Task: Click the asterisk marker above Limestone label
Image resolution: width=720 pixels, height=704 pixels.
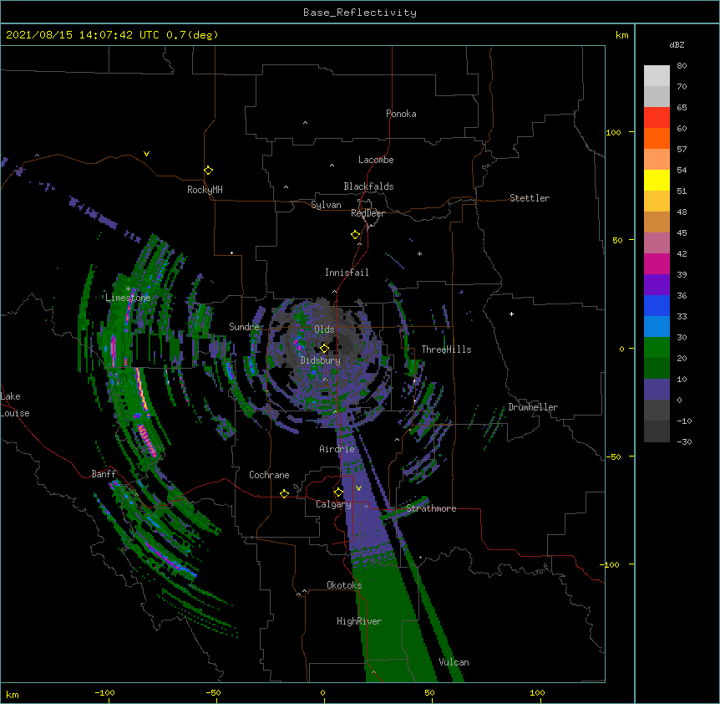Action: [128, 289]
